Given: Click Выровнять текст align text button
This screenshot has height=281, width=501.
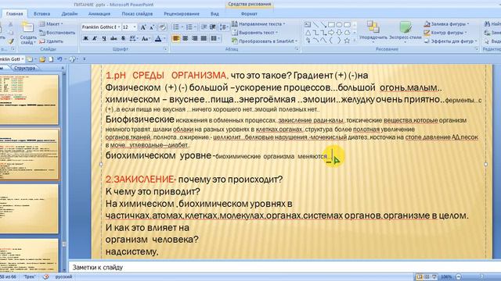Looking at the screenshot, I should coord(254,33).
